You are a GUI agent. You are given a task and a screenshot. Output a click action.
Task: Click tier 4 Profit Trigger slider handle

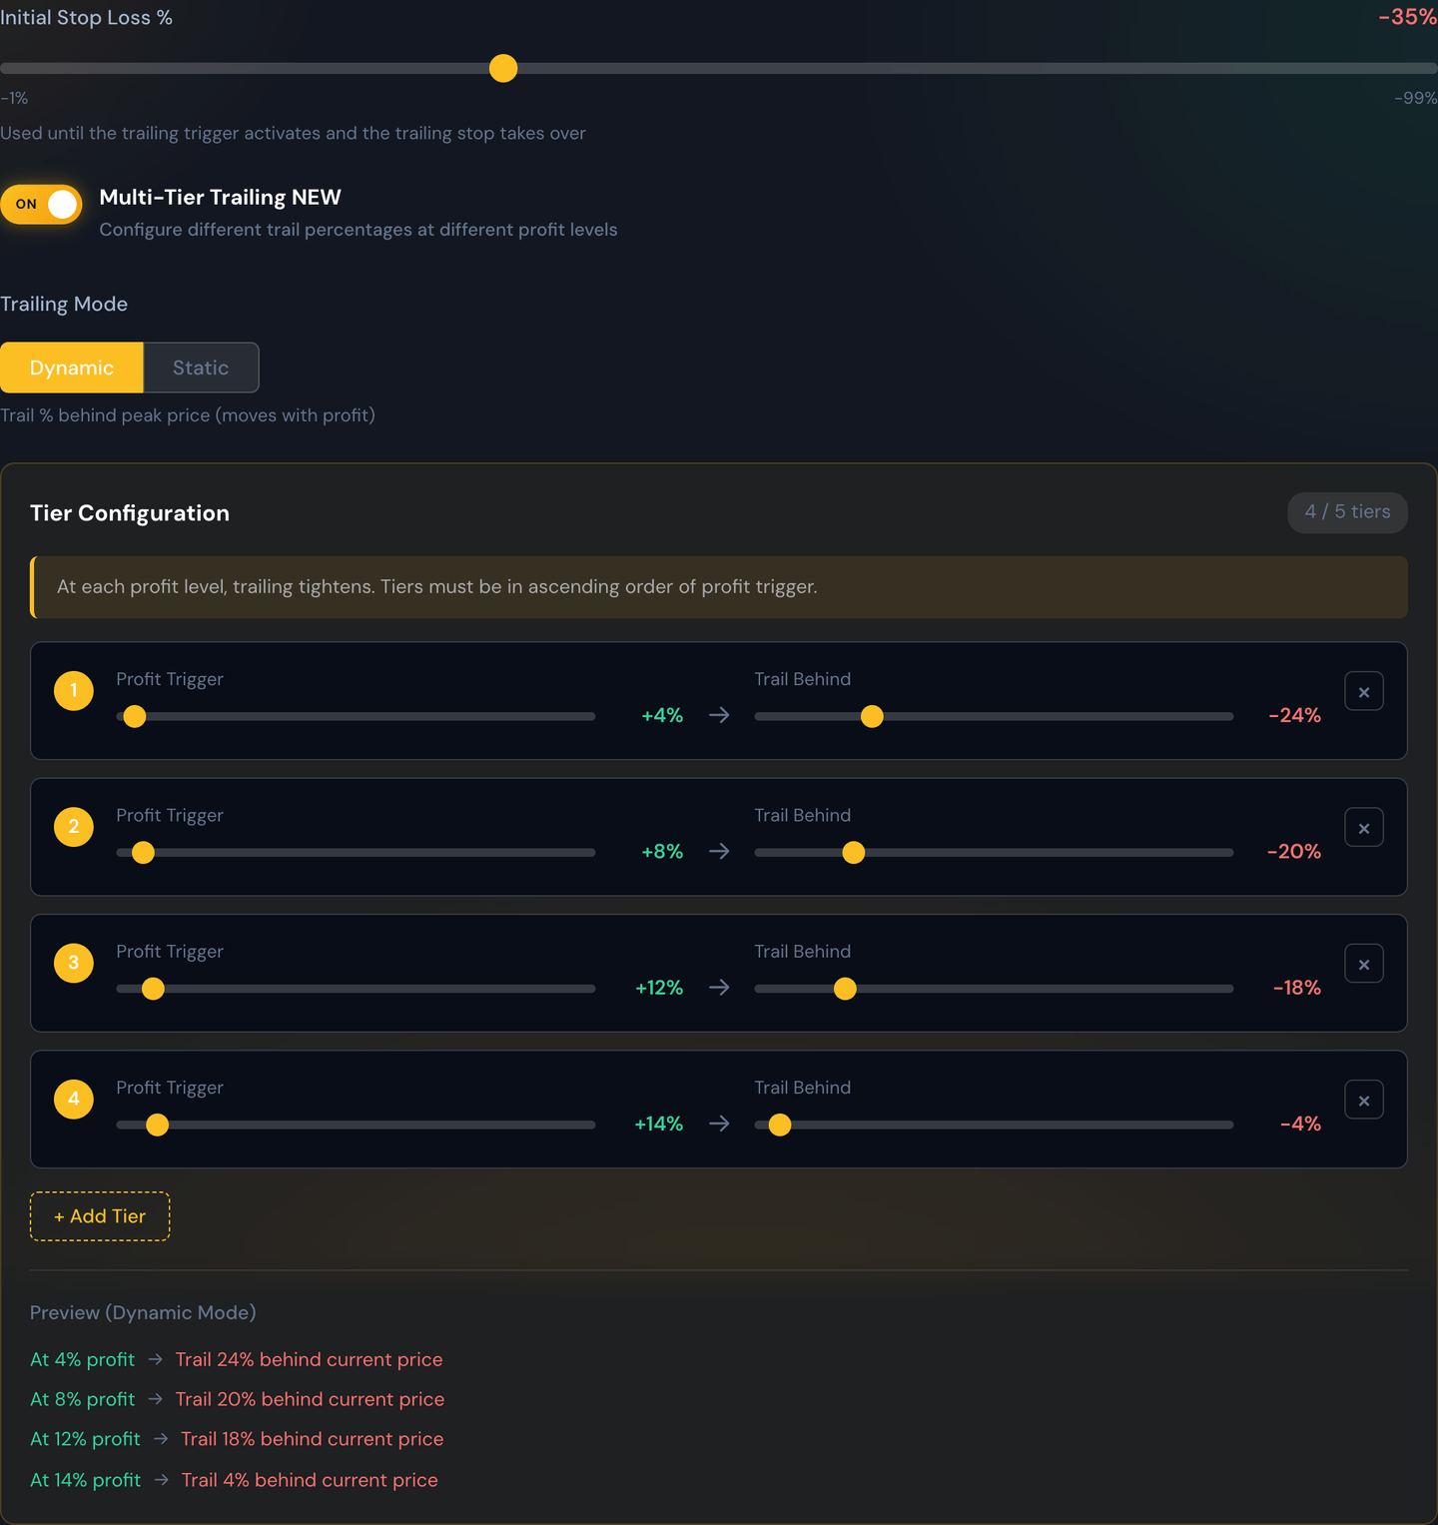157,1125
